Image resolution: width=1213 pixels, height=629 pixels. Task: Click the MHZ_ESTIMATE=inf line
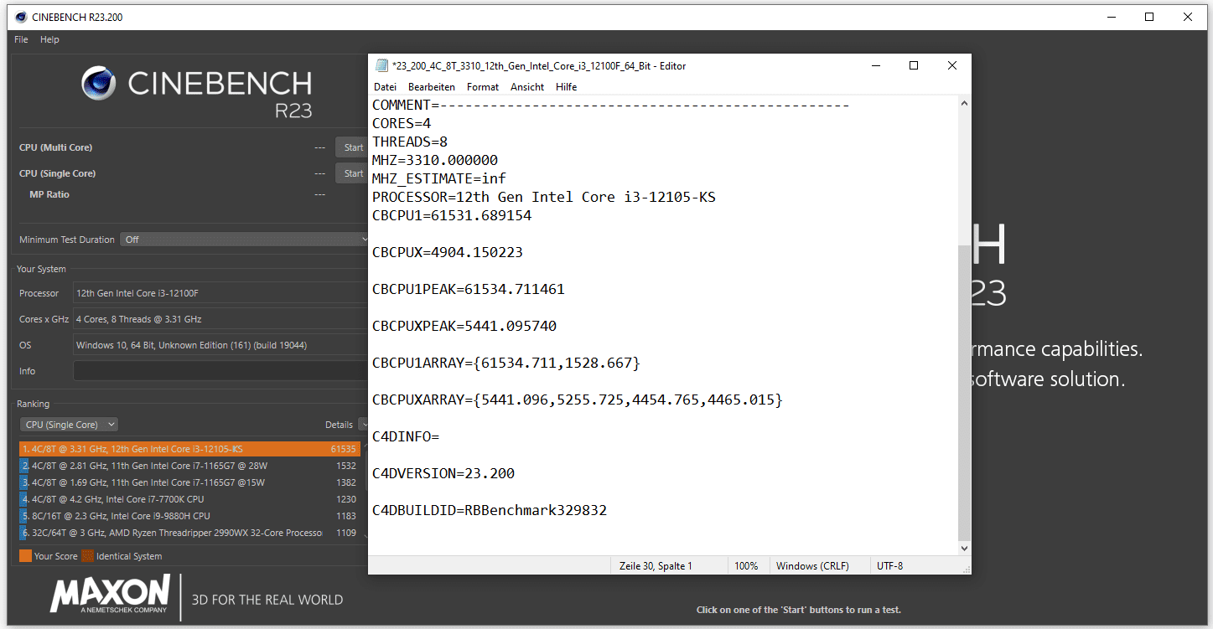click(439, 178)
